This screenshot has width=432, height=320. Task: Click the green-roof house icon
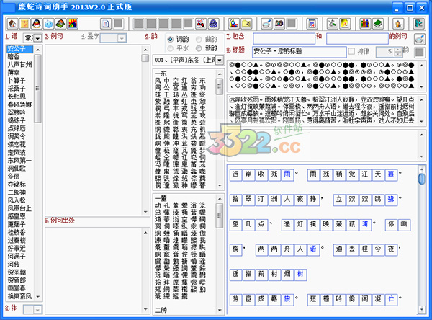[x=60, y=24]
